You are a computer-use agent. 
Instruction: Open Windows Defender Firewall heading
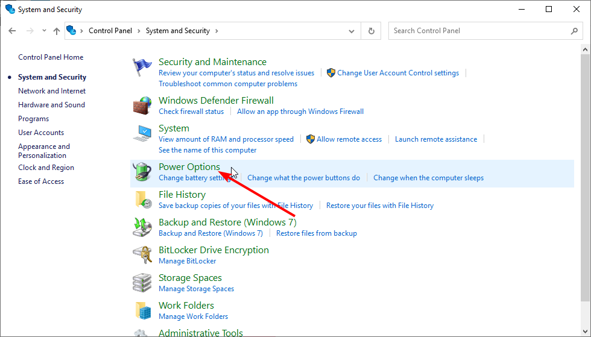[216, 100]
